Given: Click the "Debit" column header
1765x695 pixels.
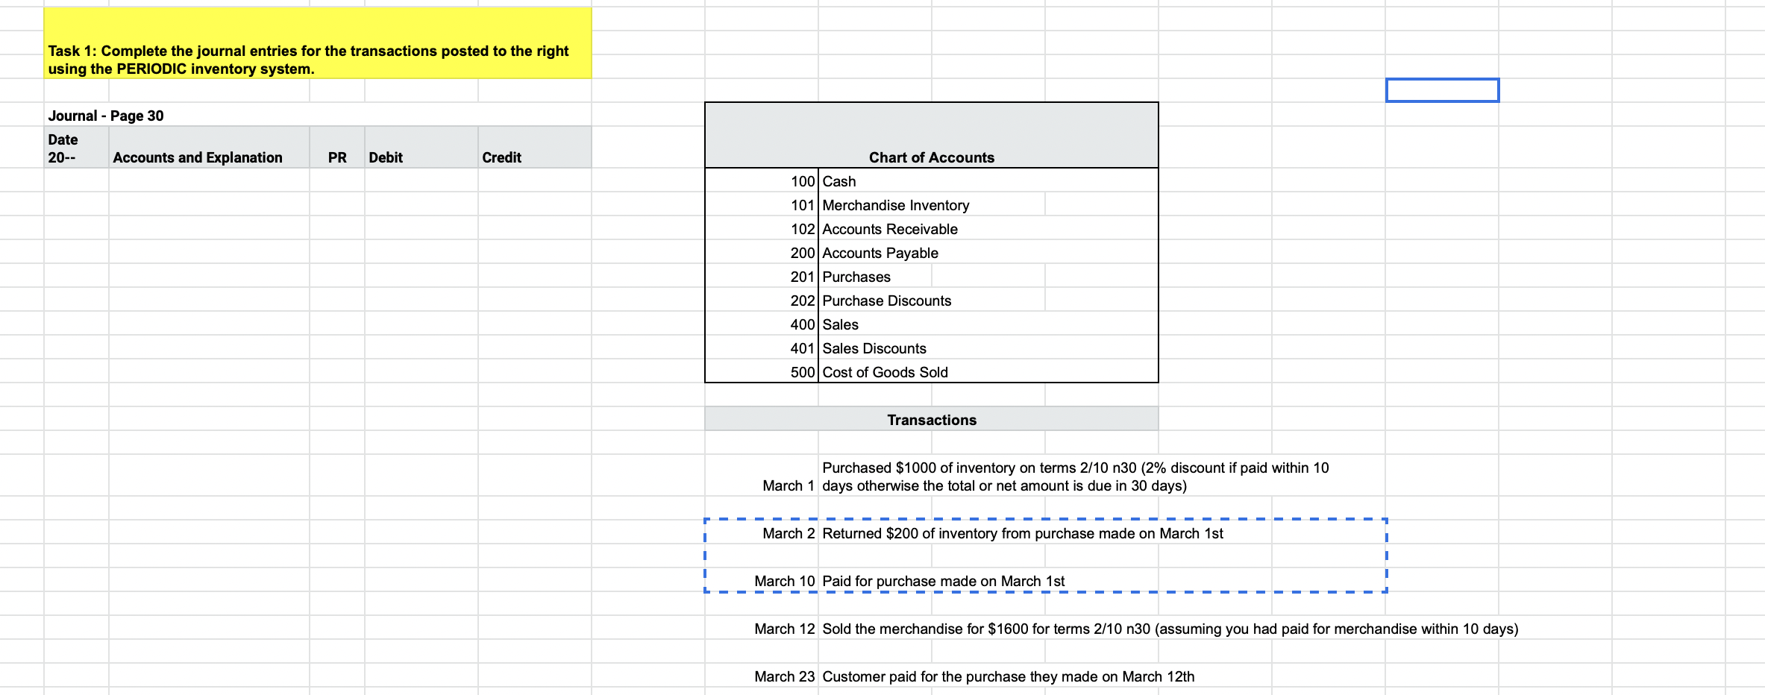Looking at the screenshot, I should click(421, 148).
